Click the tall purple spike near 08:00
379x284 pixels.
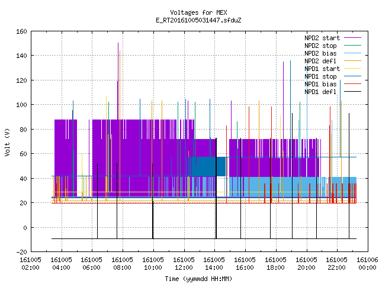pyautogui.click(x=118, y=81)
